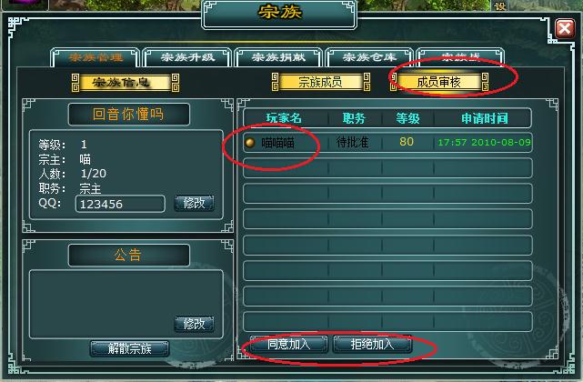Viewport: 583px width, 382px height.
Task: Focus the QQ number input field
Action: 120,204
